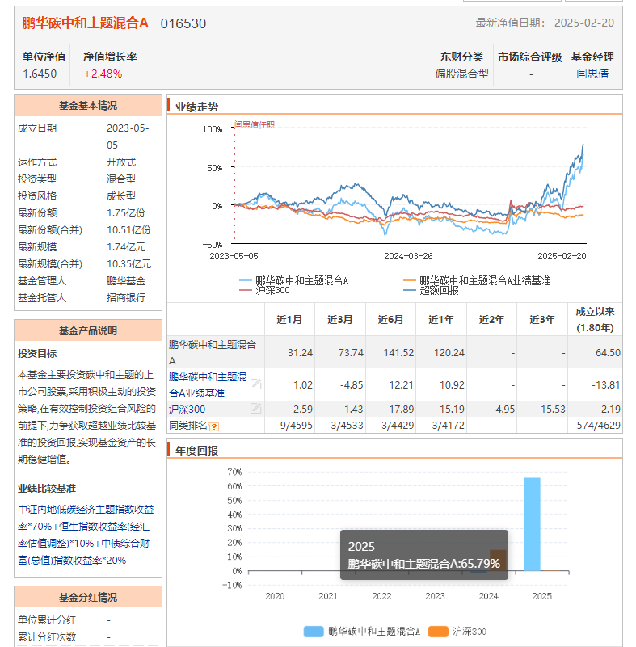Open the 沪深300 link in the returns table
Viewport: 636px width, 647px height.
click(187, 410)
